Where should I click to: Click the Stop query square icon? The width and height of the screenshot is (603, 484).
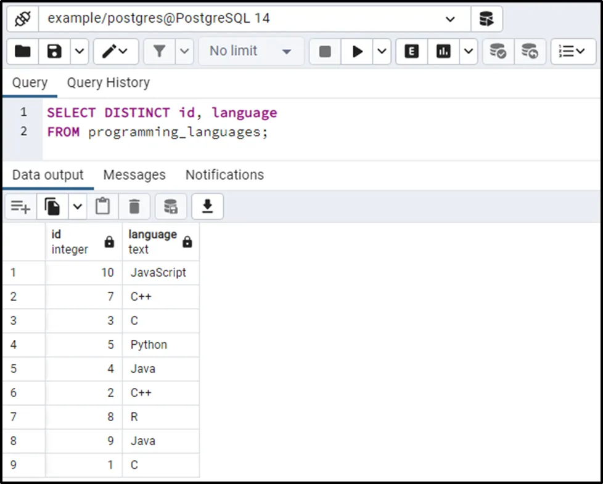tap(325, 51)
